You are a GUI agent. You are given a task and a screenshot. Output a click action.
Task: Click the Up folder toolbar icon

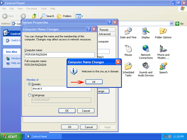pos(34,16)
